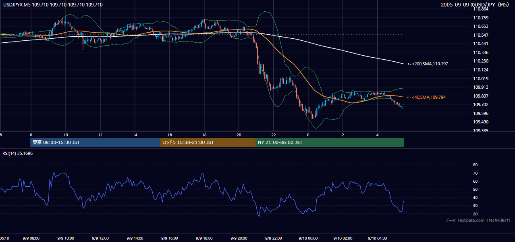This screenshot has width=515, height=242.
Task: Click hour label 10 under price chart
Action: pos(66,135)
